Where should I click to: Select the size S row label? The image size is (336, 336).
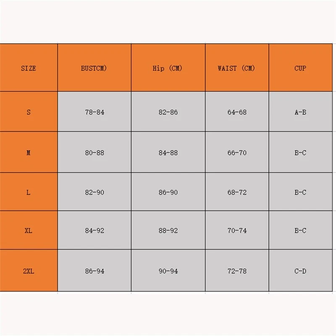click(x=29, y=112)
